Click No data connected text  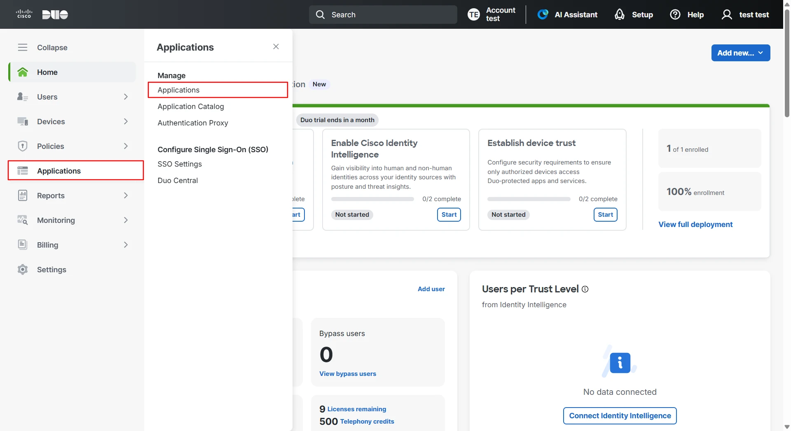[x=620, y=392]
